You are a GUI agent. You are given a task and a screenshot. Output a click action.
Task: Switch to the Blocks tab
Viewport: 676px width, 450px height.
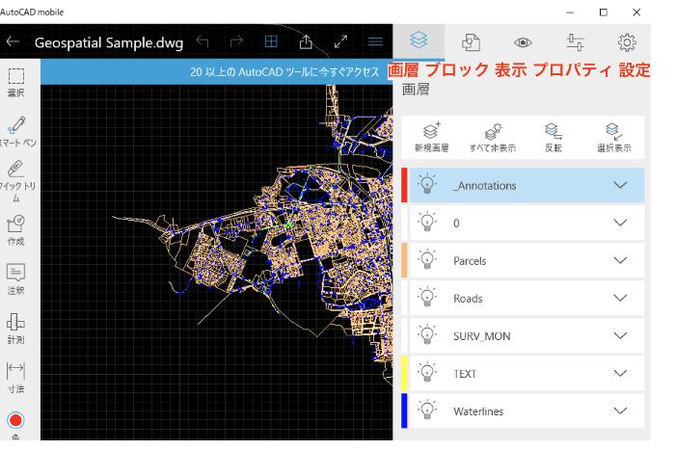(x=471, y=42)
